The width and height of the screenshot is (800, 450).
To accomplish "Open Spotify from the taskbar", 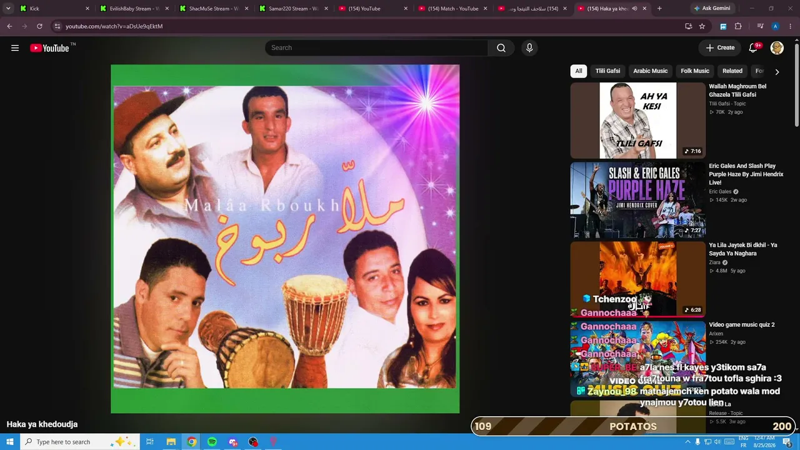I will [212, 442].
